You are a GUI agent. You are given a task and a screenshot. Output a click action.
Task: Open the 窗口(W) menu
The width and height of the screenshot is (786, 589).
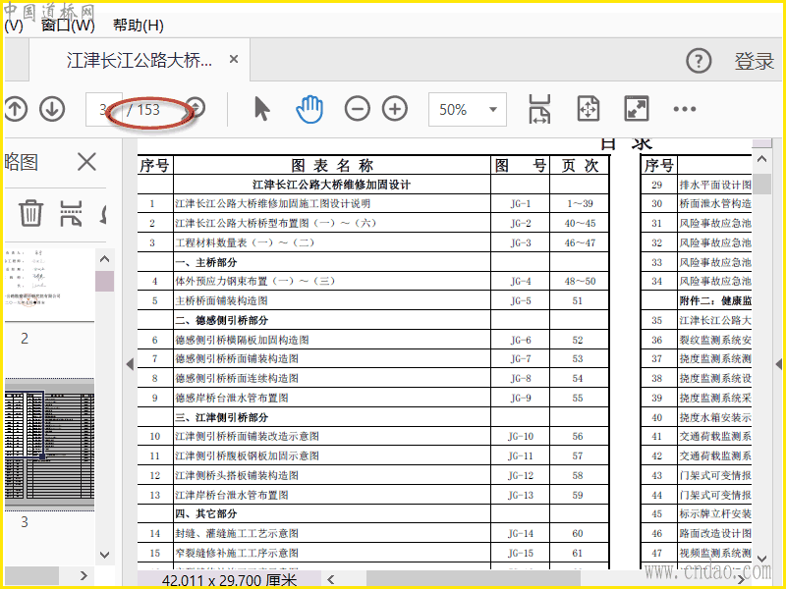pyautogui.click(x=68, y=26)
